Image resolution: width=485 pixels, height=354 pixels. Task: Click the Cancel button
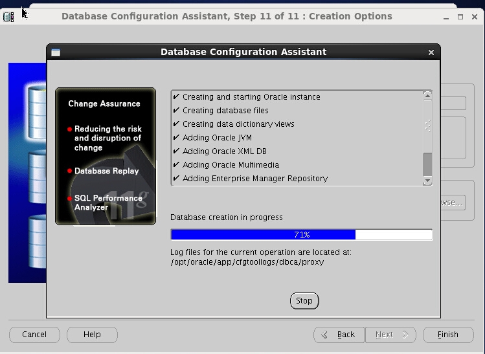[34, 335]
